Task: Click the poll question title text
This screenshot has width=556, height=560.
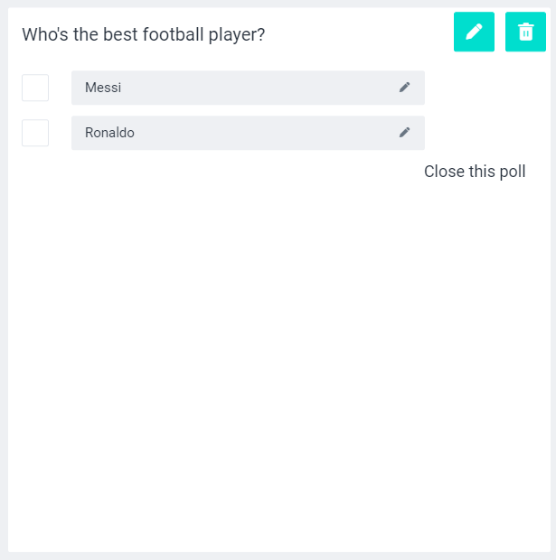Action: point(143,34)
